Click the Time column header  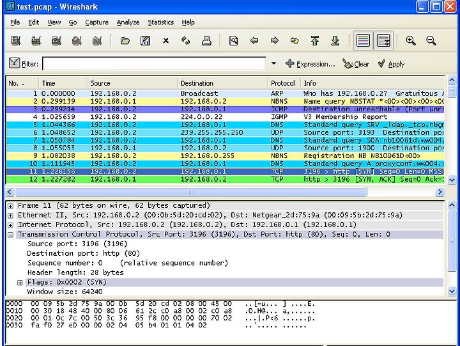click(x=63, y=83)
